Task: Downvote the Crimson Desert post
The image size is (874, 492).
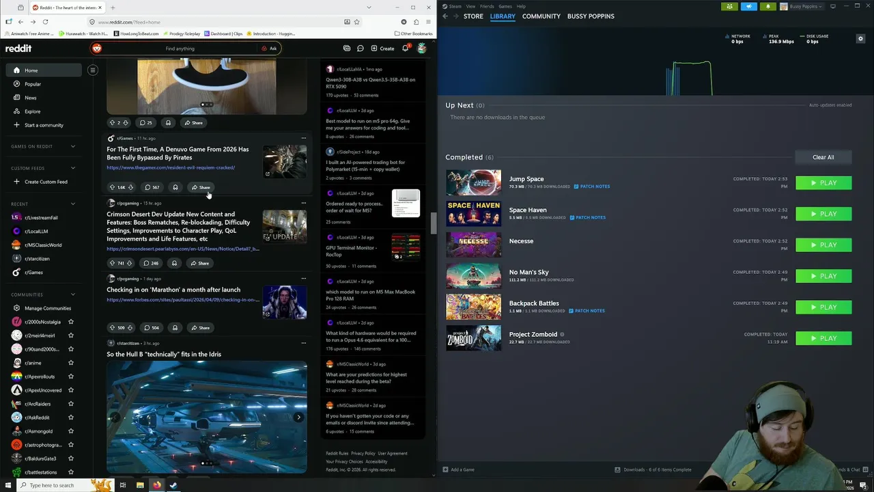Action: (130, 263)
